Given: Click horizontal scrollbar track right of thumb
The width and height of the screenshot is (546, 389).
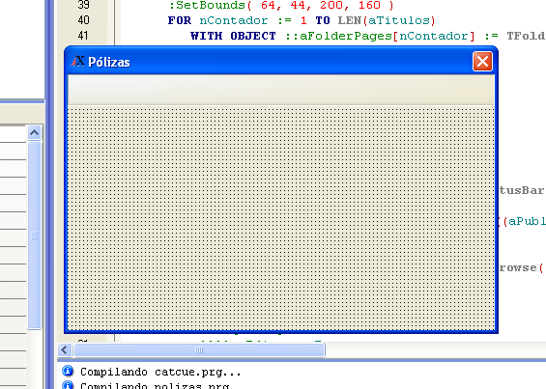Looking at the screenshot, I should pos(435,349).
